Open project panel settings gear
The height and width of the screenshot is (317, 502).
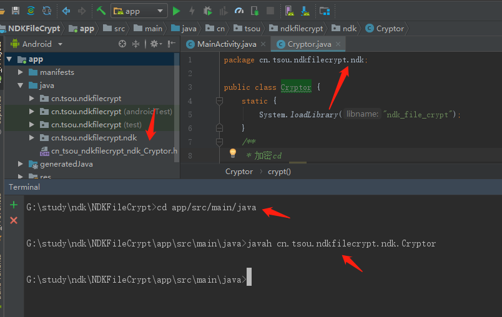[x=156, y=44]
